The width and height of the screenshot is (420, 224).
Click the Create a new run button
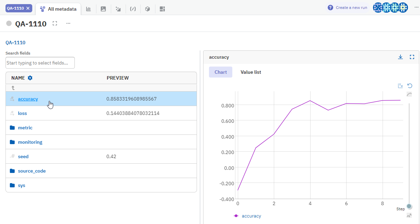[347, 8]
